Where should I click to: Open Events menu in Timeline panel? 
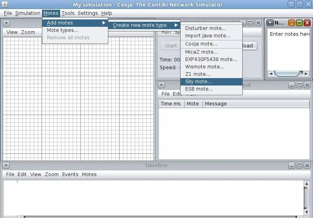click(x=70, y=174)
